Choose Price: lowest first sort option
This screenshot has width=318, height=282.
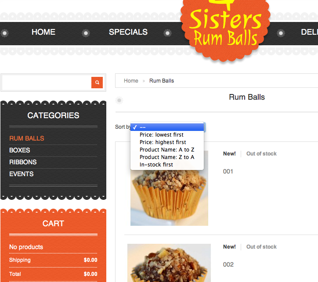point(167,135)
